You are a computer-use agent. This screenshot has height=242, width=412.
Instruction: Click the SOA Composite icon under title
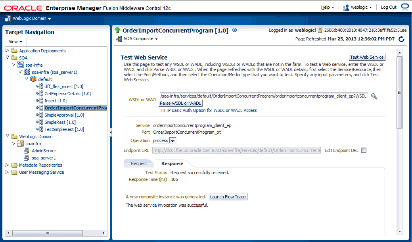[x=119, y=39]
